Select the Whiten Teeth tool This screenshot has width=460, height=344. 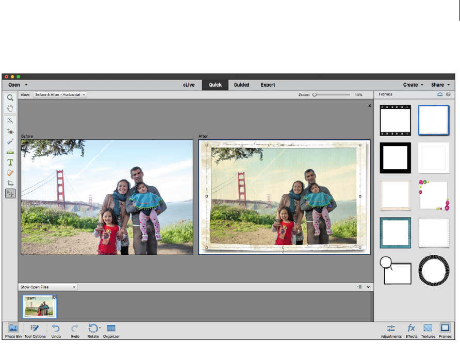tap(10, 141)
